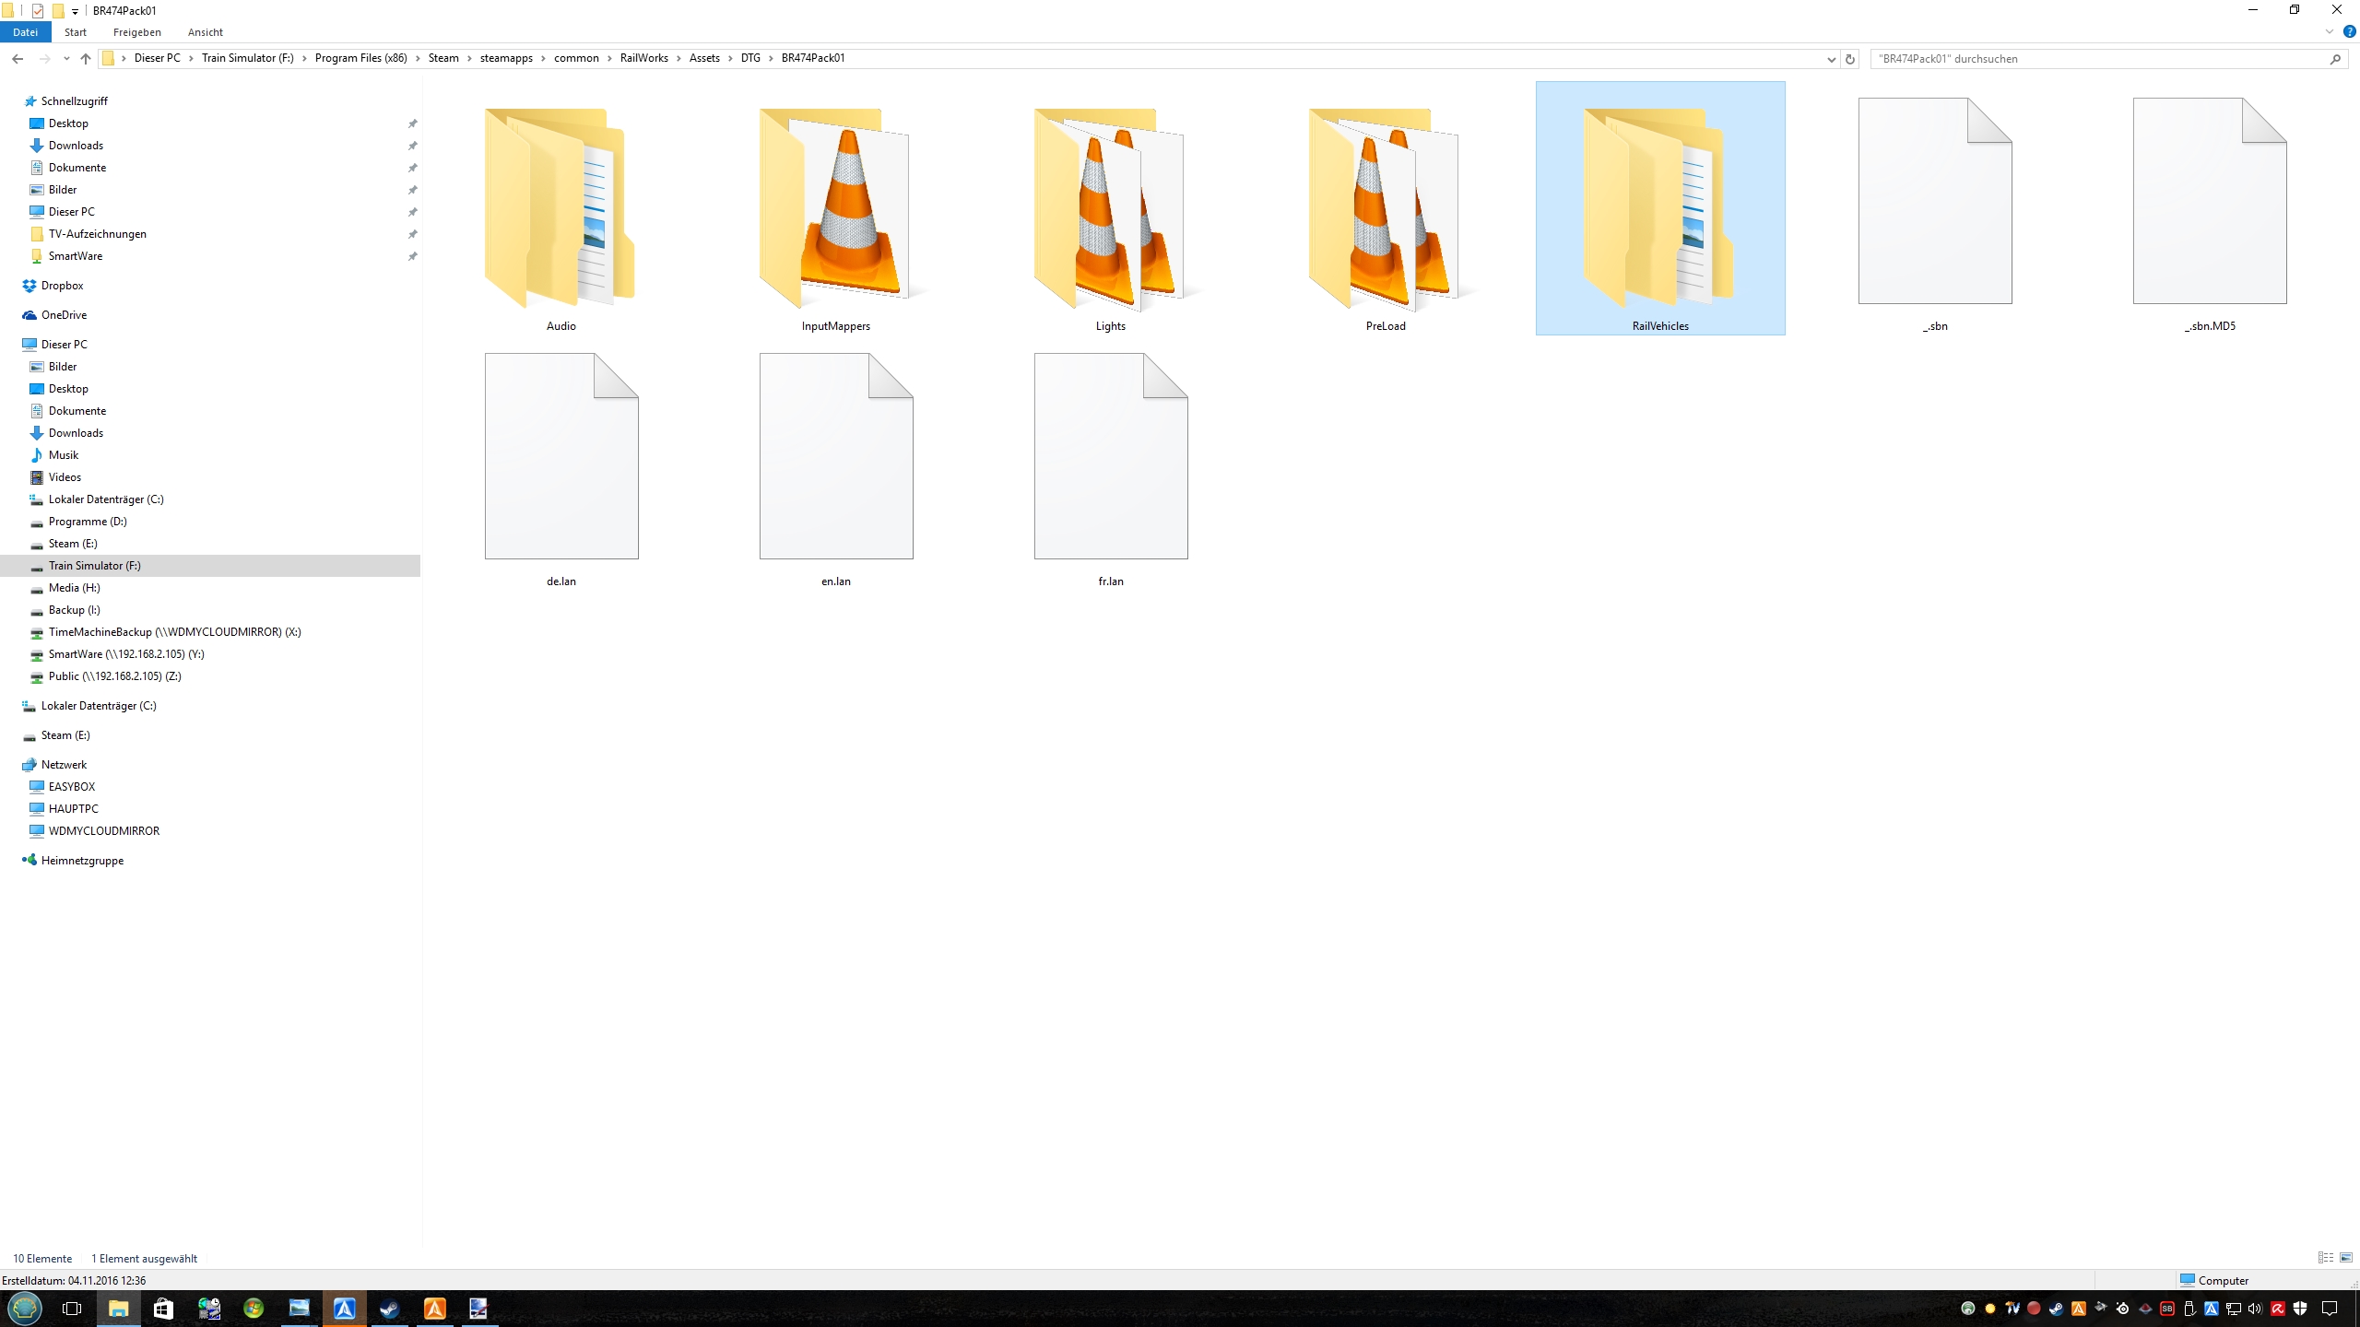Open the Explorer help icon
The width and height of the screenshot is (2360, 1327).
[x=2349, y=32]
